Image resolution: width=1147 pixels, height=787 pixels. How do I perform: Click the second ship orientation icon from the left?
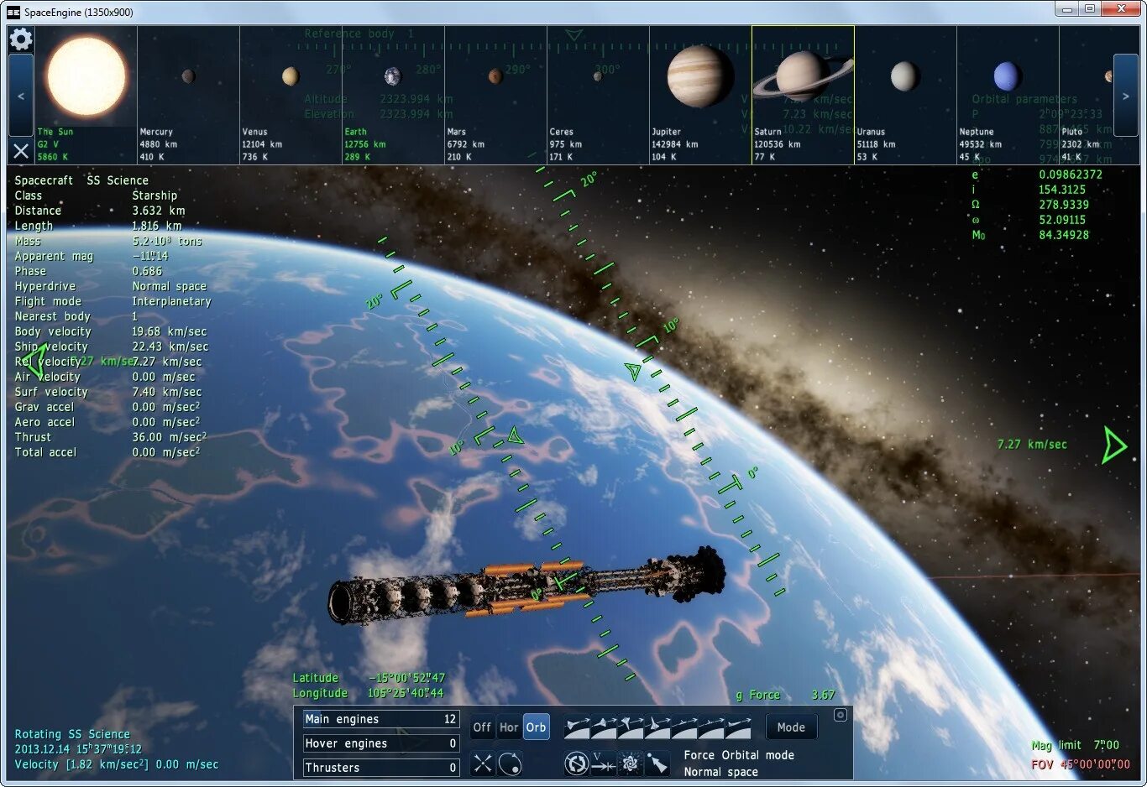[605, 727]
